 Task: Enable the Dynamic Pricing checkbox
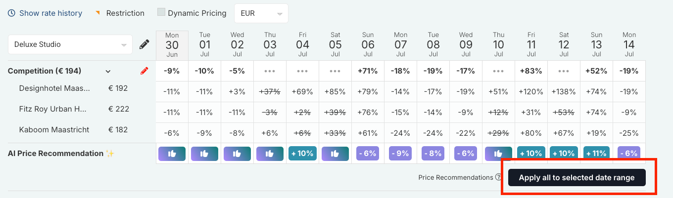tap(161, 13)
